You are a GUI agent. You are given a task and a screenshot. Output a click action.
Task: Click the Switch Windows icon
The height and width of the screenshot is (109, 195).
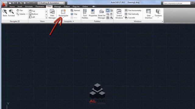click(119, 12)
